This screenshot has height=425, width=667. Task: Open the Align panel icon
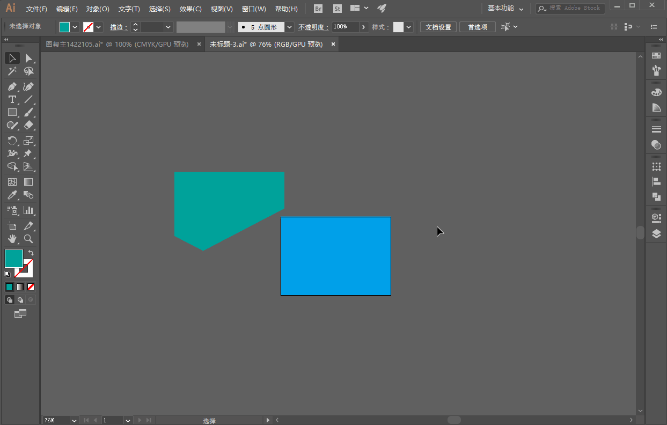656,181
